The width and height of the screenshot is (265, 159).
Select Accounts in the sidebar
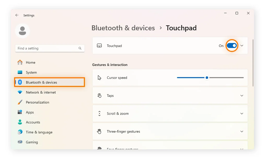(33, 122)
